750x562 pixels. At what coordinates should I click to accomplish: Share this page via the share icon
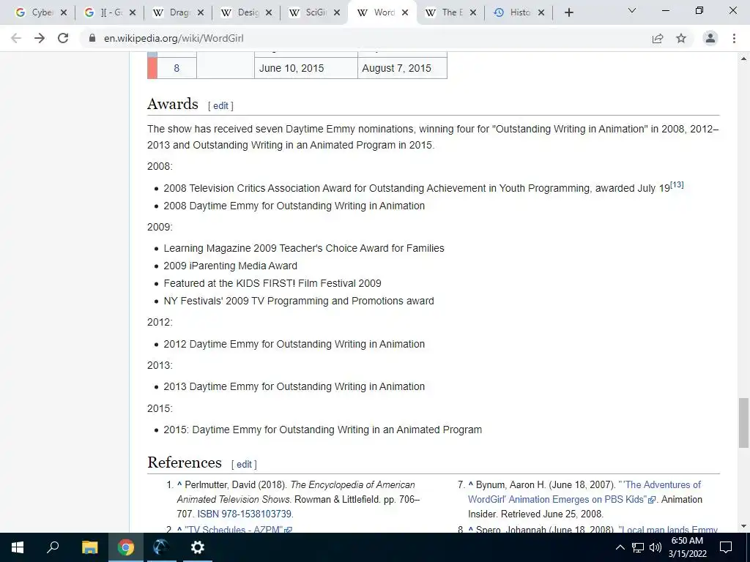pyautogui.click(x=658, y=38)
